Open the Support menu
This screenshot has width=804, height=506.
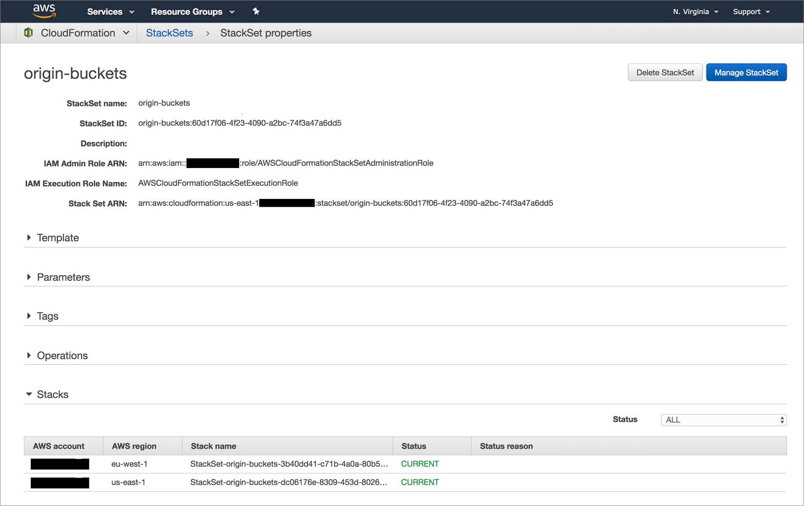pos(751,12)
